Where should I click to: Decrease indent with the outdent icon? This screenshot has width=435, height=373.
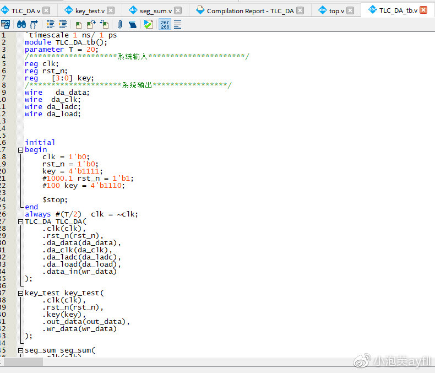(x=63, y=24)
